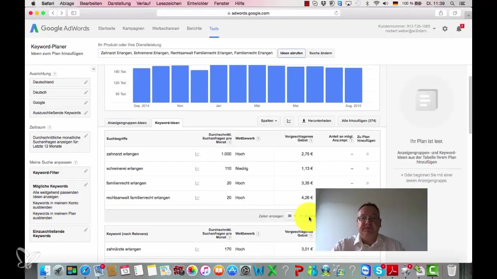The image size is (497, 279).
Task: Edit the Deutsch language setting
Action: point(86,92)
